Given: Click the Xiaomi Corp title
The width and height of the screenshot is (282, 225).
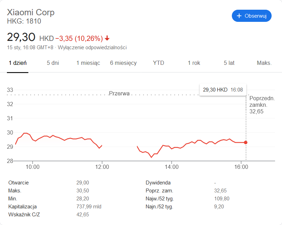Looking at the screenshot, I should tap(31, 12).
